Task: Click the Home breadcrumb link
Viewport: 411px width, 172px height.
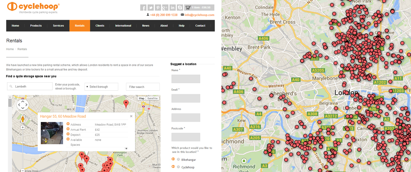Action: coord(10,49)
